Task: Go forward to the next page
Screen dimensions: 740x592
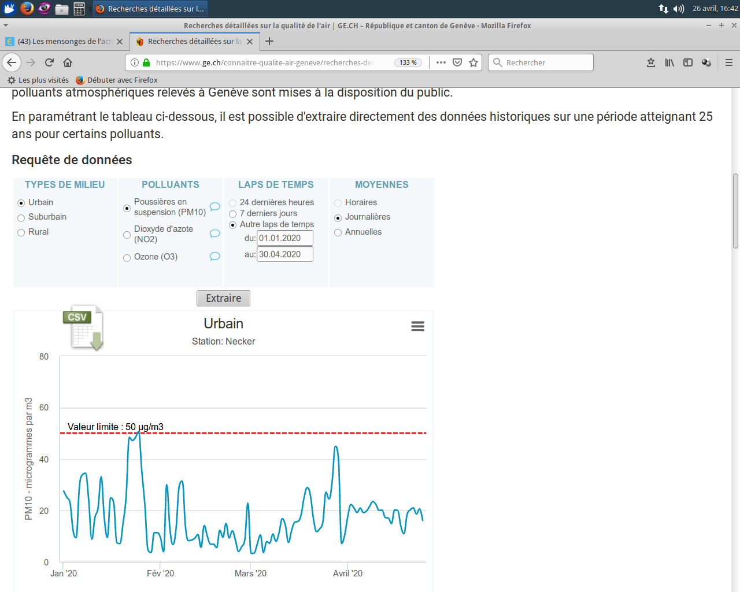Action: (31, 62)
